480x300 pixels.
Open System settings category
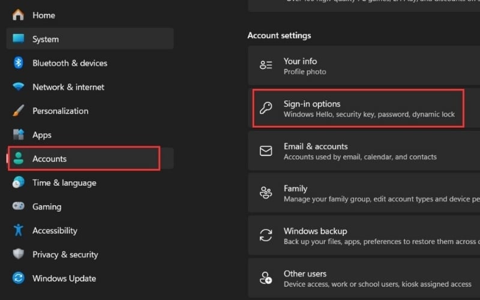[x=90, y=39]
